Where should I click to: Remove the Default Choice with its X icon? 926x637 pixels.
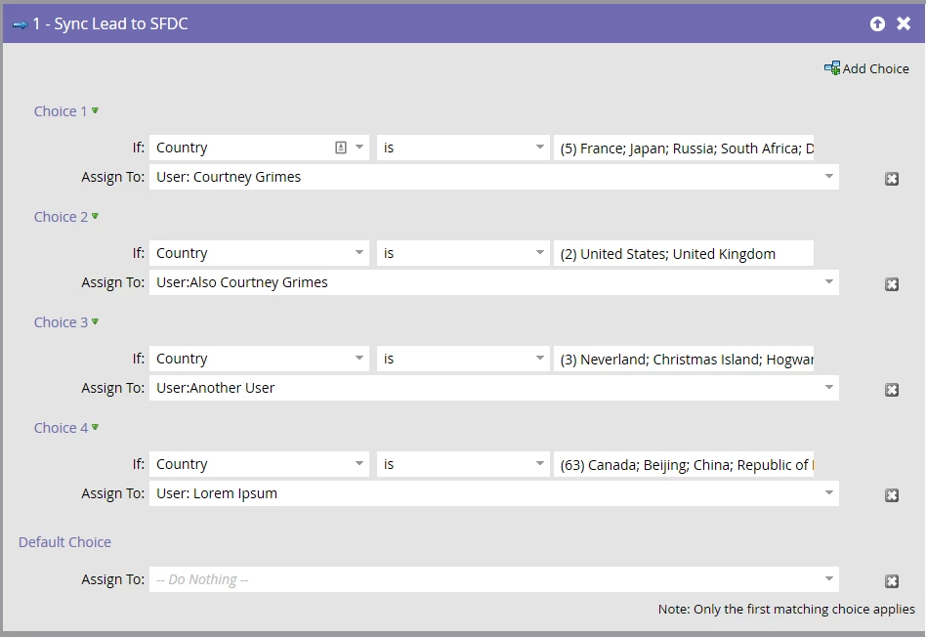click(892, 581)
